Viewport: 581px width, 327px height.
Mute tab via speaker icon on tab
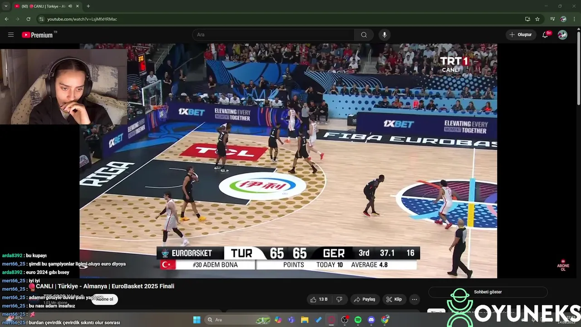click(70, 6)
